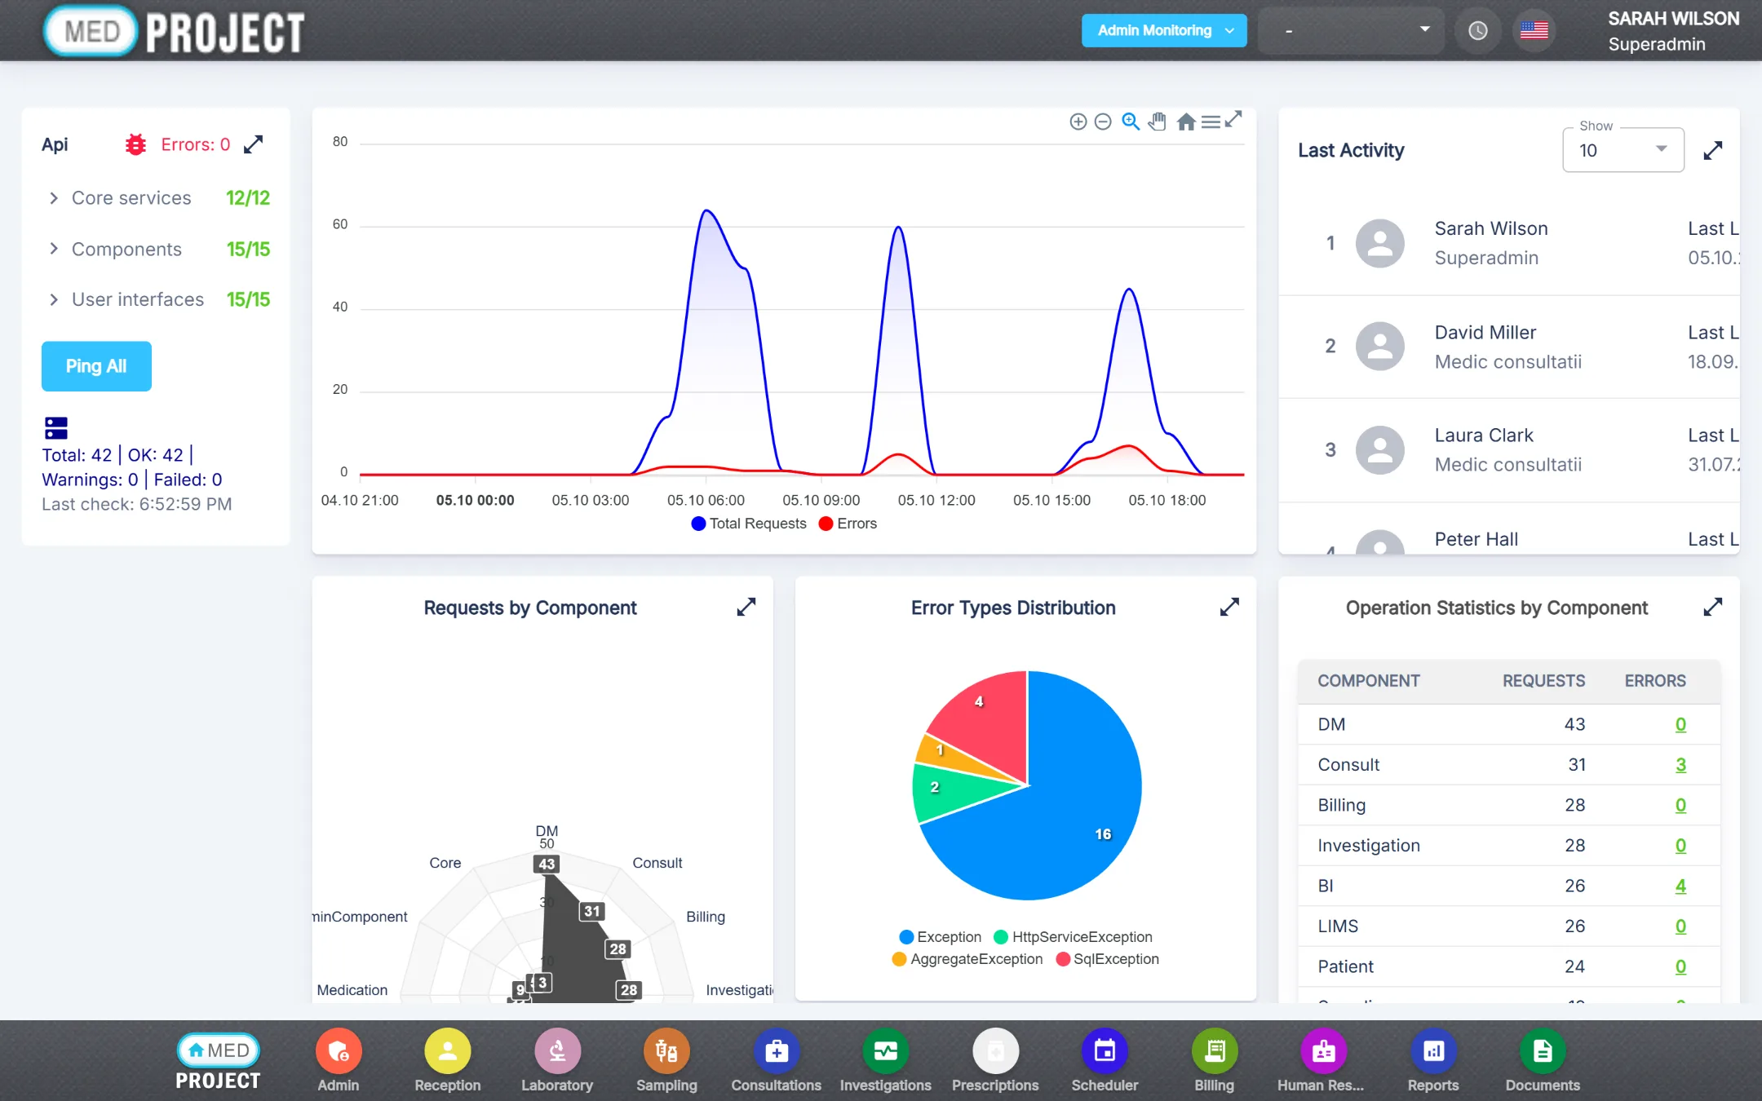Change language via the US flag icon
Screen dimensions: 1762x1101
coord(1534,30)
